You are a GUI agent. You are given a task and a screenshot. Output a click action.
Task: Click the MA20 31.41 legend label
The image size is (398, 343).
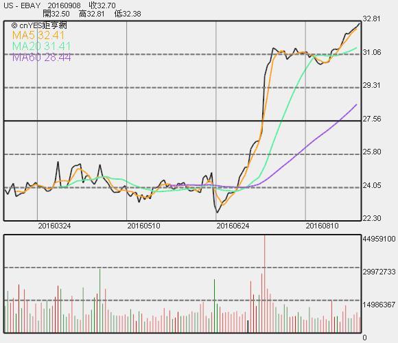click(x=41, y=46)
